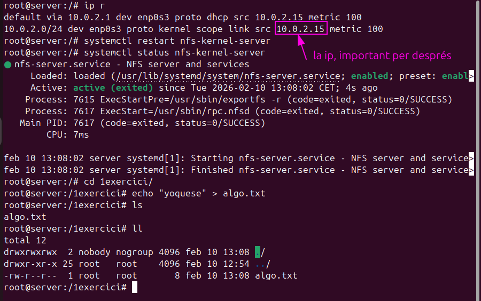Image resolution: width=481 pixels, height=301 pixels.
Task: Click algo.txt in the long listing row
Action: coord(276,275)
